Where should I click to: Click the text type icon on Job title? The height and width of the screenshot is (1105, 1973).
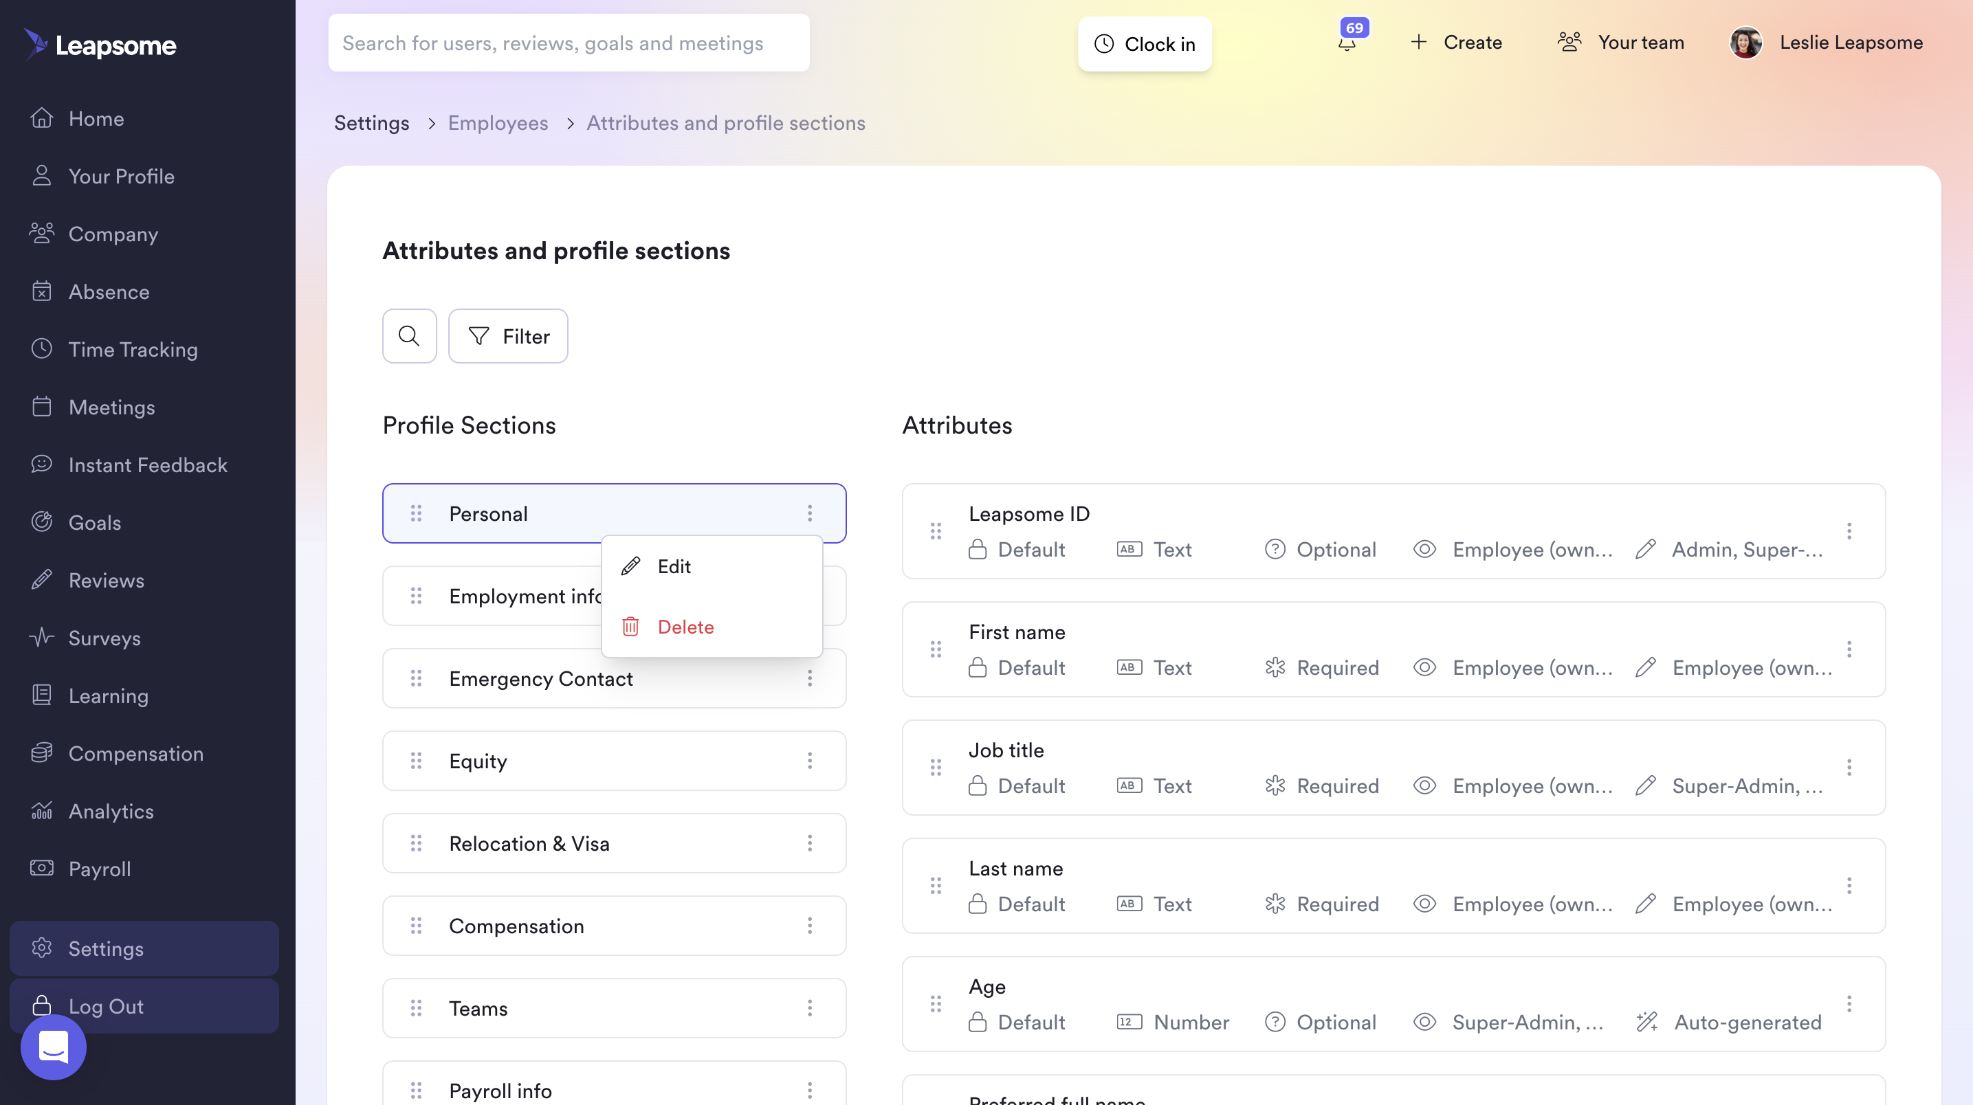tap(1129, 785)
